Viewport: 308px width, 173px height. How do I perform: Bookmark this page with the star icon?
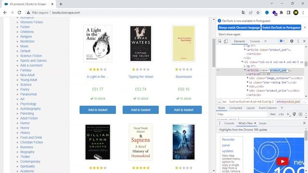click(x=258, y=12)
